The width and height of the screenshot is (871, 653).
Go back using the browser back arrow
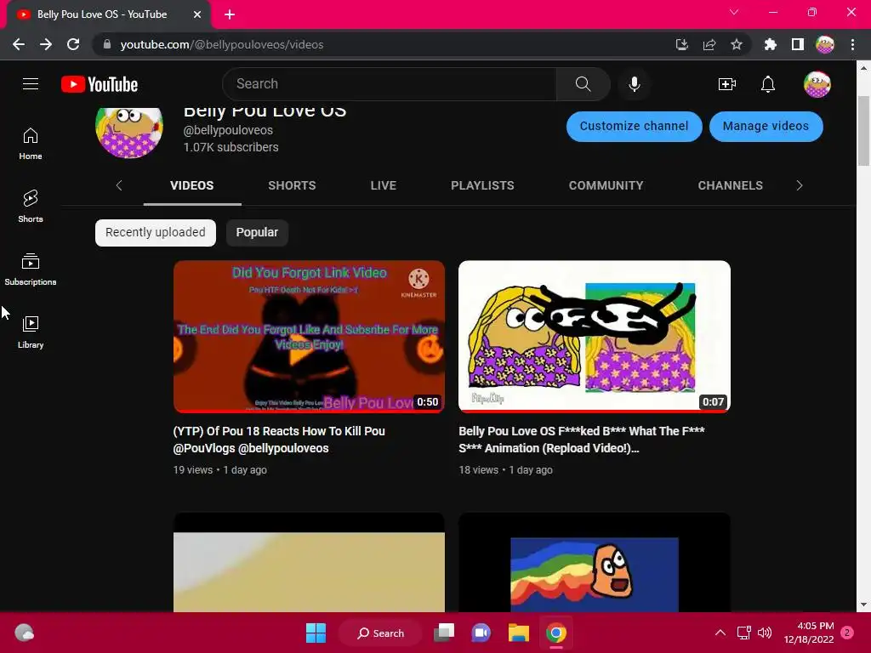pyautogui.click(x=19, y=44)
